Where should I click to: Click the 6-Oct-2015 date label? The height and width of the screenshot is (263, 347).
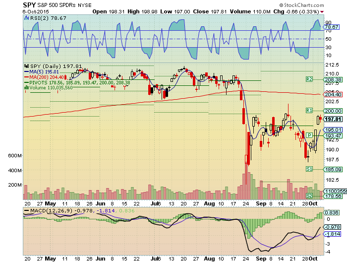tap(36, 12)
